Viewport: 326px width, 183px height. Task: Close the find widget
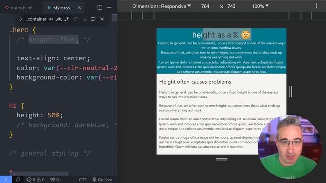coord(102,19)
